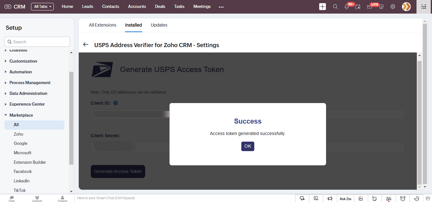Screen dimensions: 432x202
Task: Go to Home tab
Action: [x=67, y=7]
